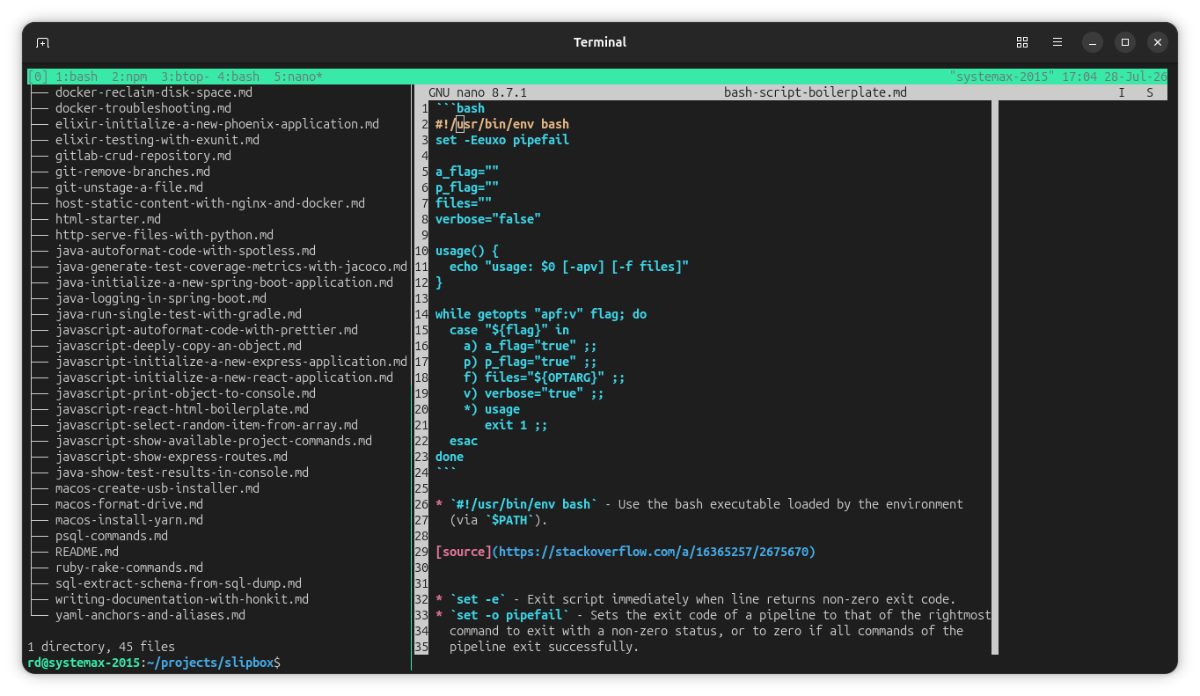Click sql-extract-schema-from-sql-dump.md

click(x=179, y=583)
